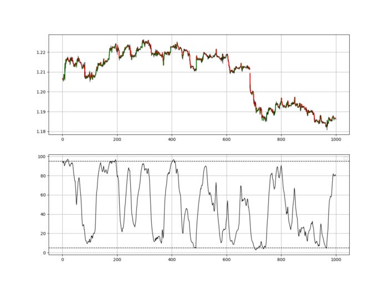Select the 600 tick label under the price chart

pyautogui.click(x=226, y=139)
